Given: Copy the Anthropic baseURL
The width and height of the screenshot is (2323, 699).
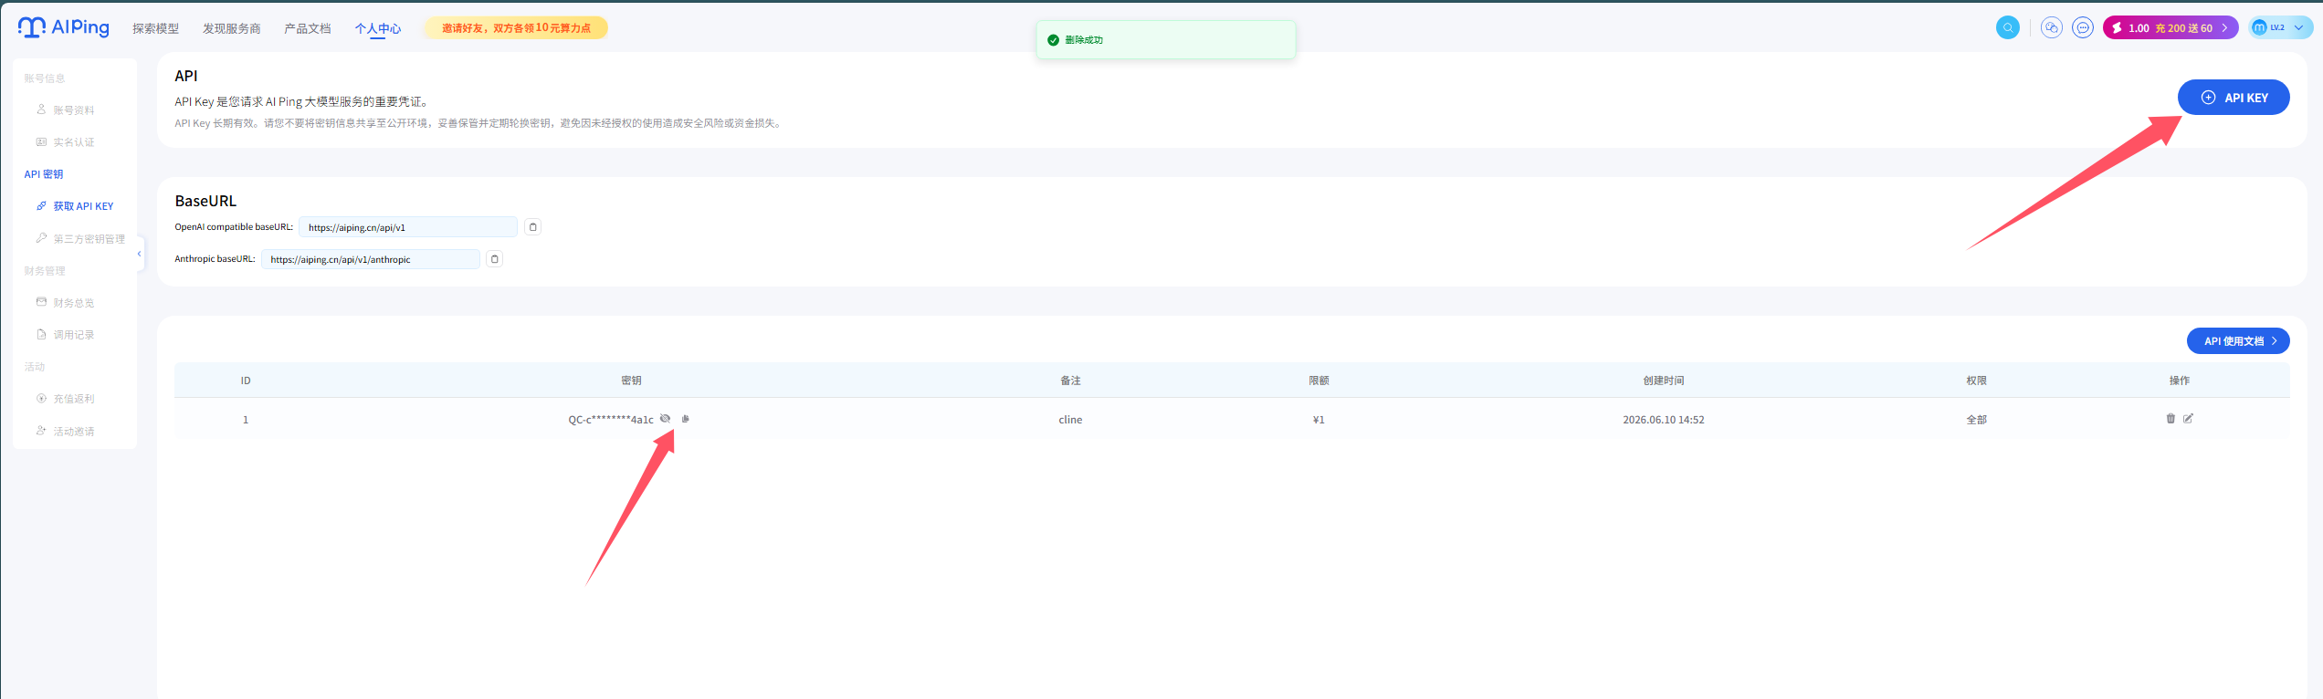Looking at the screenshot, I should click(x=495, y=259).
